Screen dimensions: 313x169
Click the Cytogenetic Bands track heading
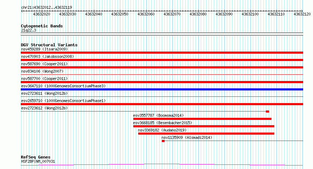42,26
